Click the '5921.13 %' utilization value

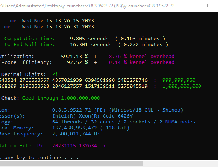point(75,57)
